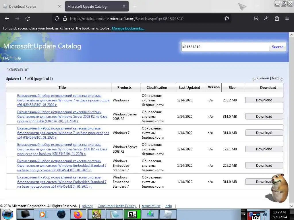Open the Embedded Standard 7 x86 update link

tap(62, 165)
